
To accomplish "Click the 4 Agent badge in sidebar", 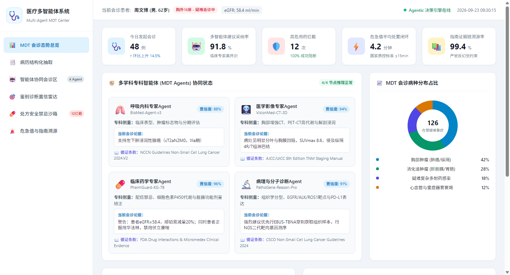I will (76, 79).
